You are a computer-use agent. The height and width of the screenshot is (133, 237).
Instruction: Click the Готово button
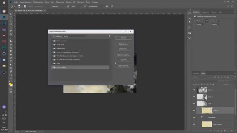tap(123, 38)
